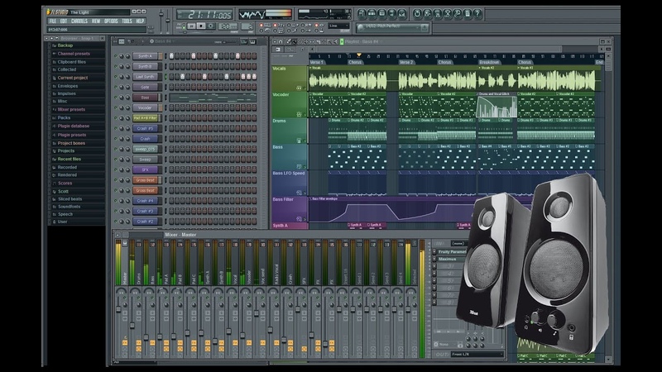This screenshot has width=662, height=372.
Task: Mute the Bass channel in step sequencer
Action: click(x=115, y=98)
